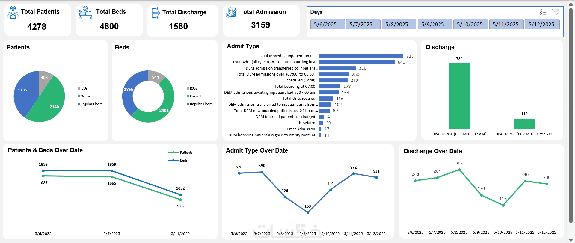Image resolution: width=575 pixels, height=243 pixels.
Task: Click the 246 point in Discharge Over Date
Action: (525, 181)
